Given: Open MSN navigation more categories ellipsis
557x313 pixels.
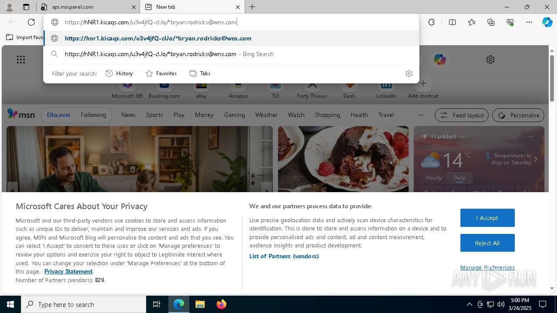Looking at the screenshot, I should coord(420,115).
